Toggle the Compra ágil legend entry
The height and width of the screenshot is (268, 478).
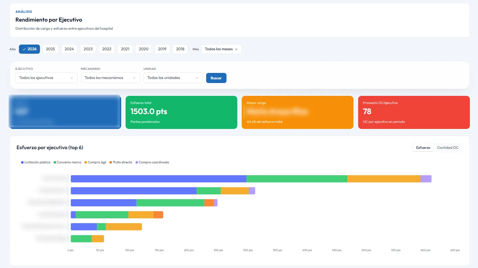pyautogui.click(x=95, y=162)
